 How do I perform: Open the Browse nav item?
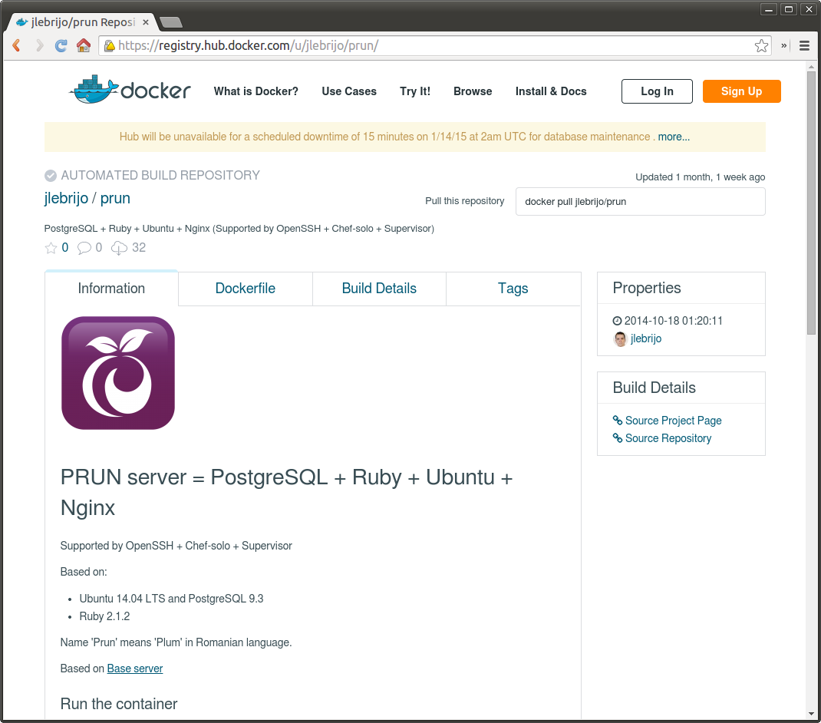pos(473,91)
